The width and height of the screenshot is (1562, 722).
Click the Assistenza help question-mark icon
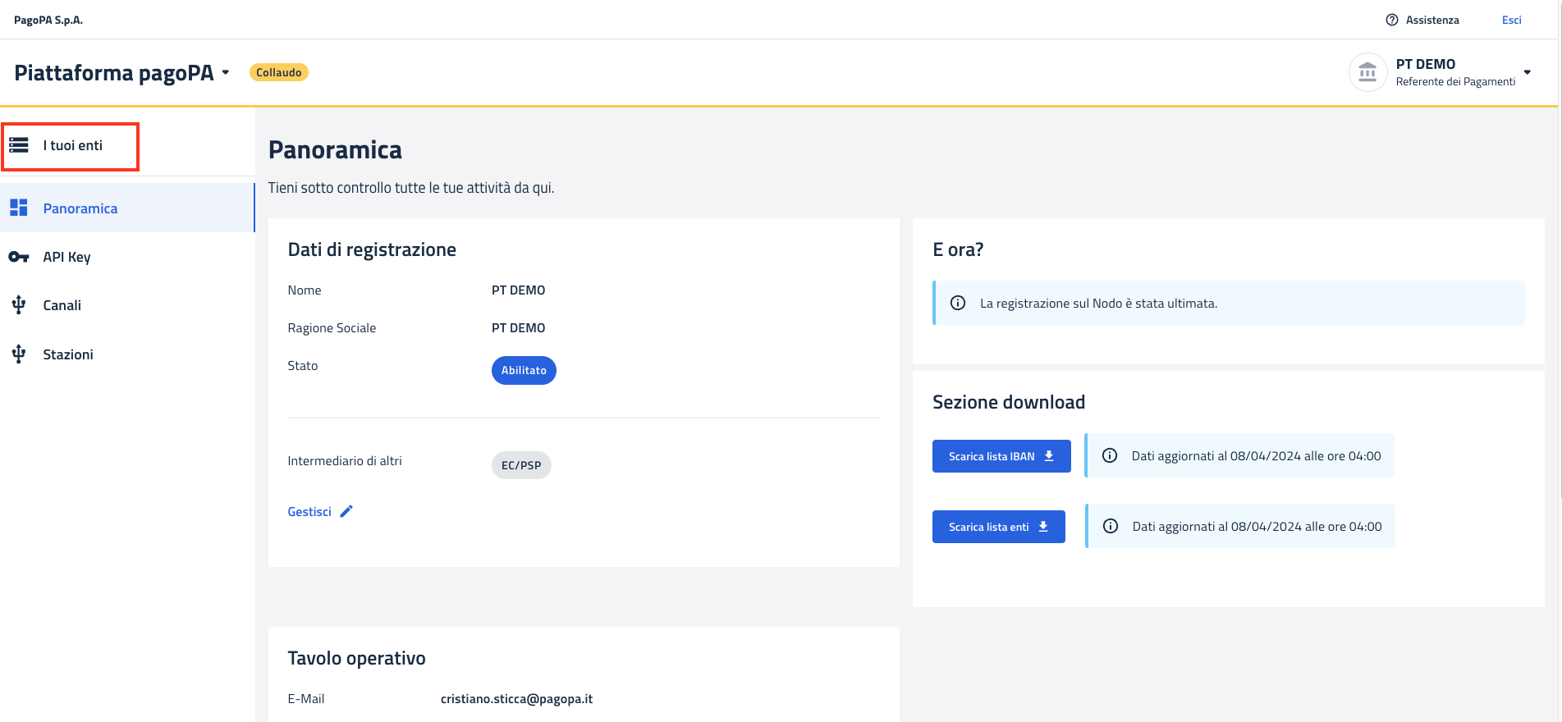[x=1391, y=20]
